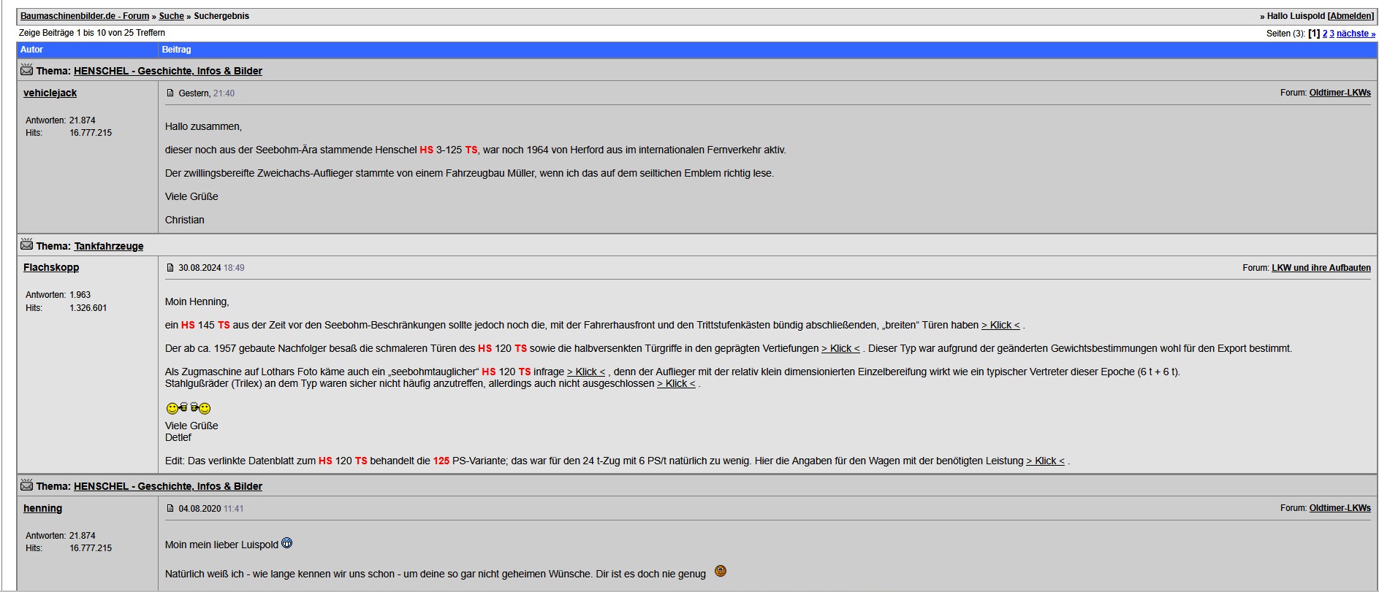Click the blue smiley after 'lieber Luispold'
This screenshot has width=1379, height=592.
tap(287, 543)
